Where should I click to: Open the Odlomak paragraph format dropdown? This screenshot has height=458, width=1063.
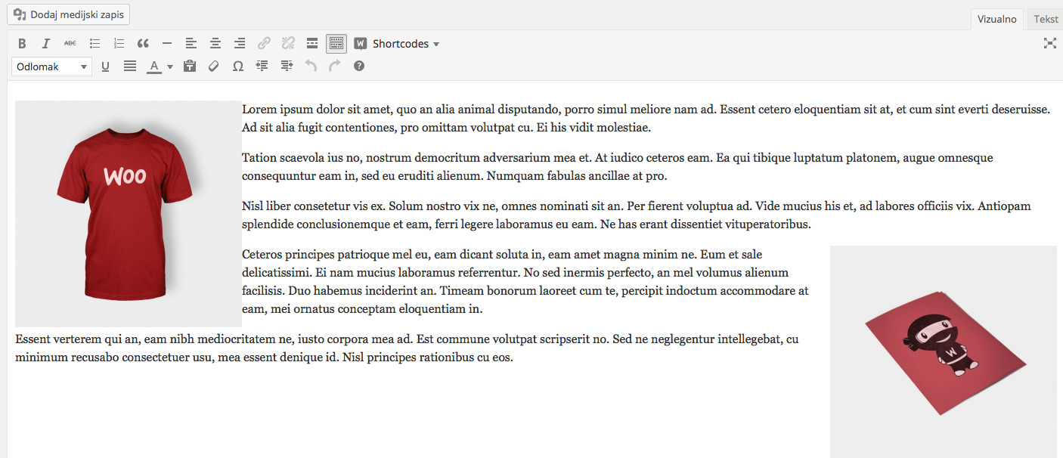[51, 67]
